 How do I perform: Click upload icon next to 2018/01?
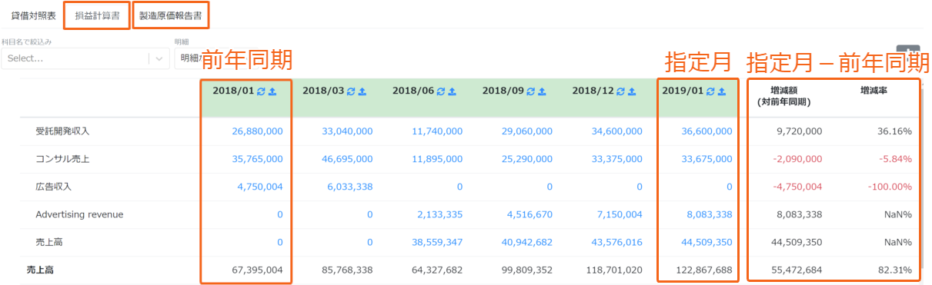272,91
